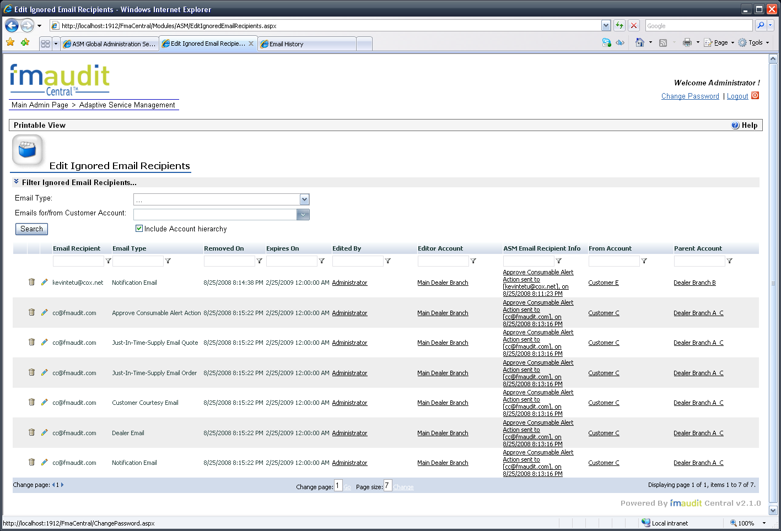The image size is (781, 531).
Task: Open filter menu for Edited By column
Action: pos(388,261)
